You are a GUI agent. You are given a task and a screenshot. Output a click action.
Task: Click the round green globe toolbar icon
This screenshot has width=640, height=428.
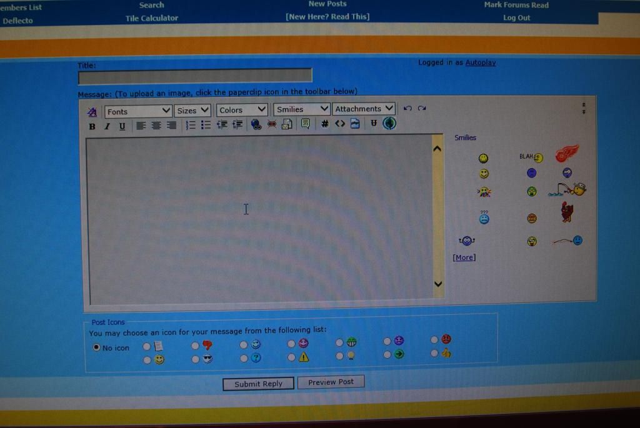[x=389, y=123]
